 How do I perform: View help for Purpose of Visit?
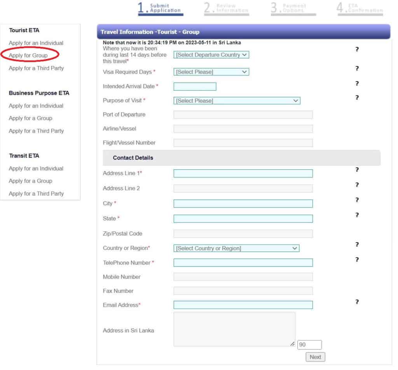point(357,96)
